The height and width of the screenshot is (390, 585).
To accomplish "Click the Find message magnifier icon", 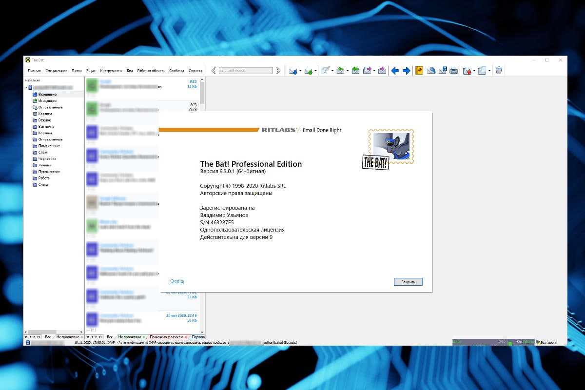I will pyautogui.click(x=431, y=71).
